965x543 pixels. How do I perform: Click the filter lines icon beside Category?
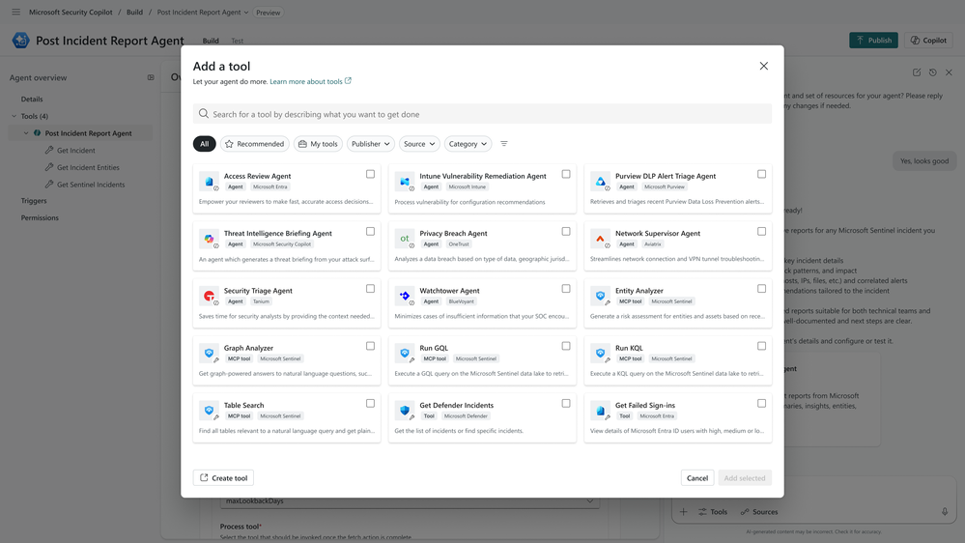pos(504,143)
